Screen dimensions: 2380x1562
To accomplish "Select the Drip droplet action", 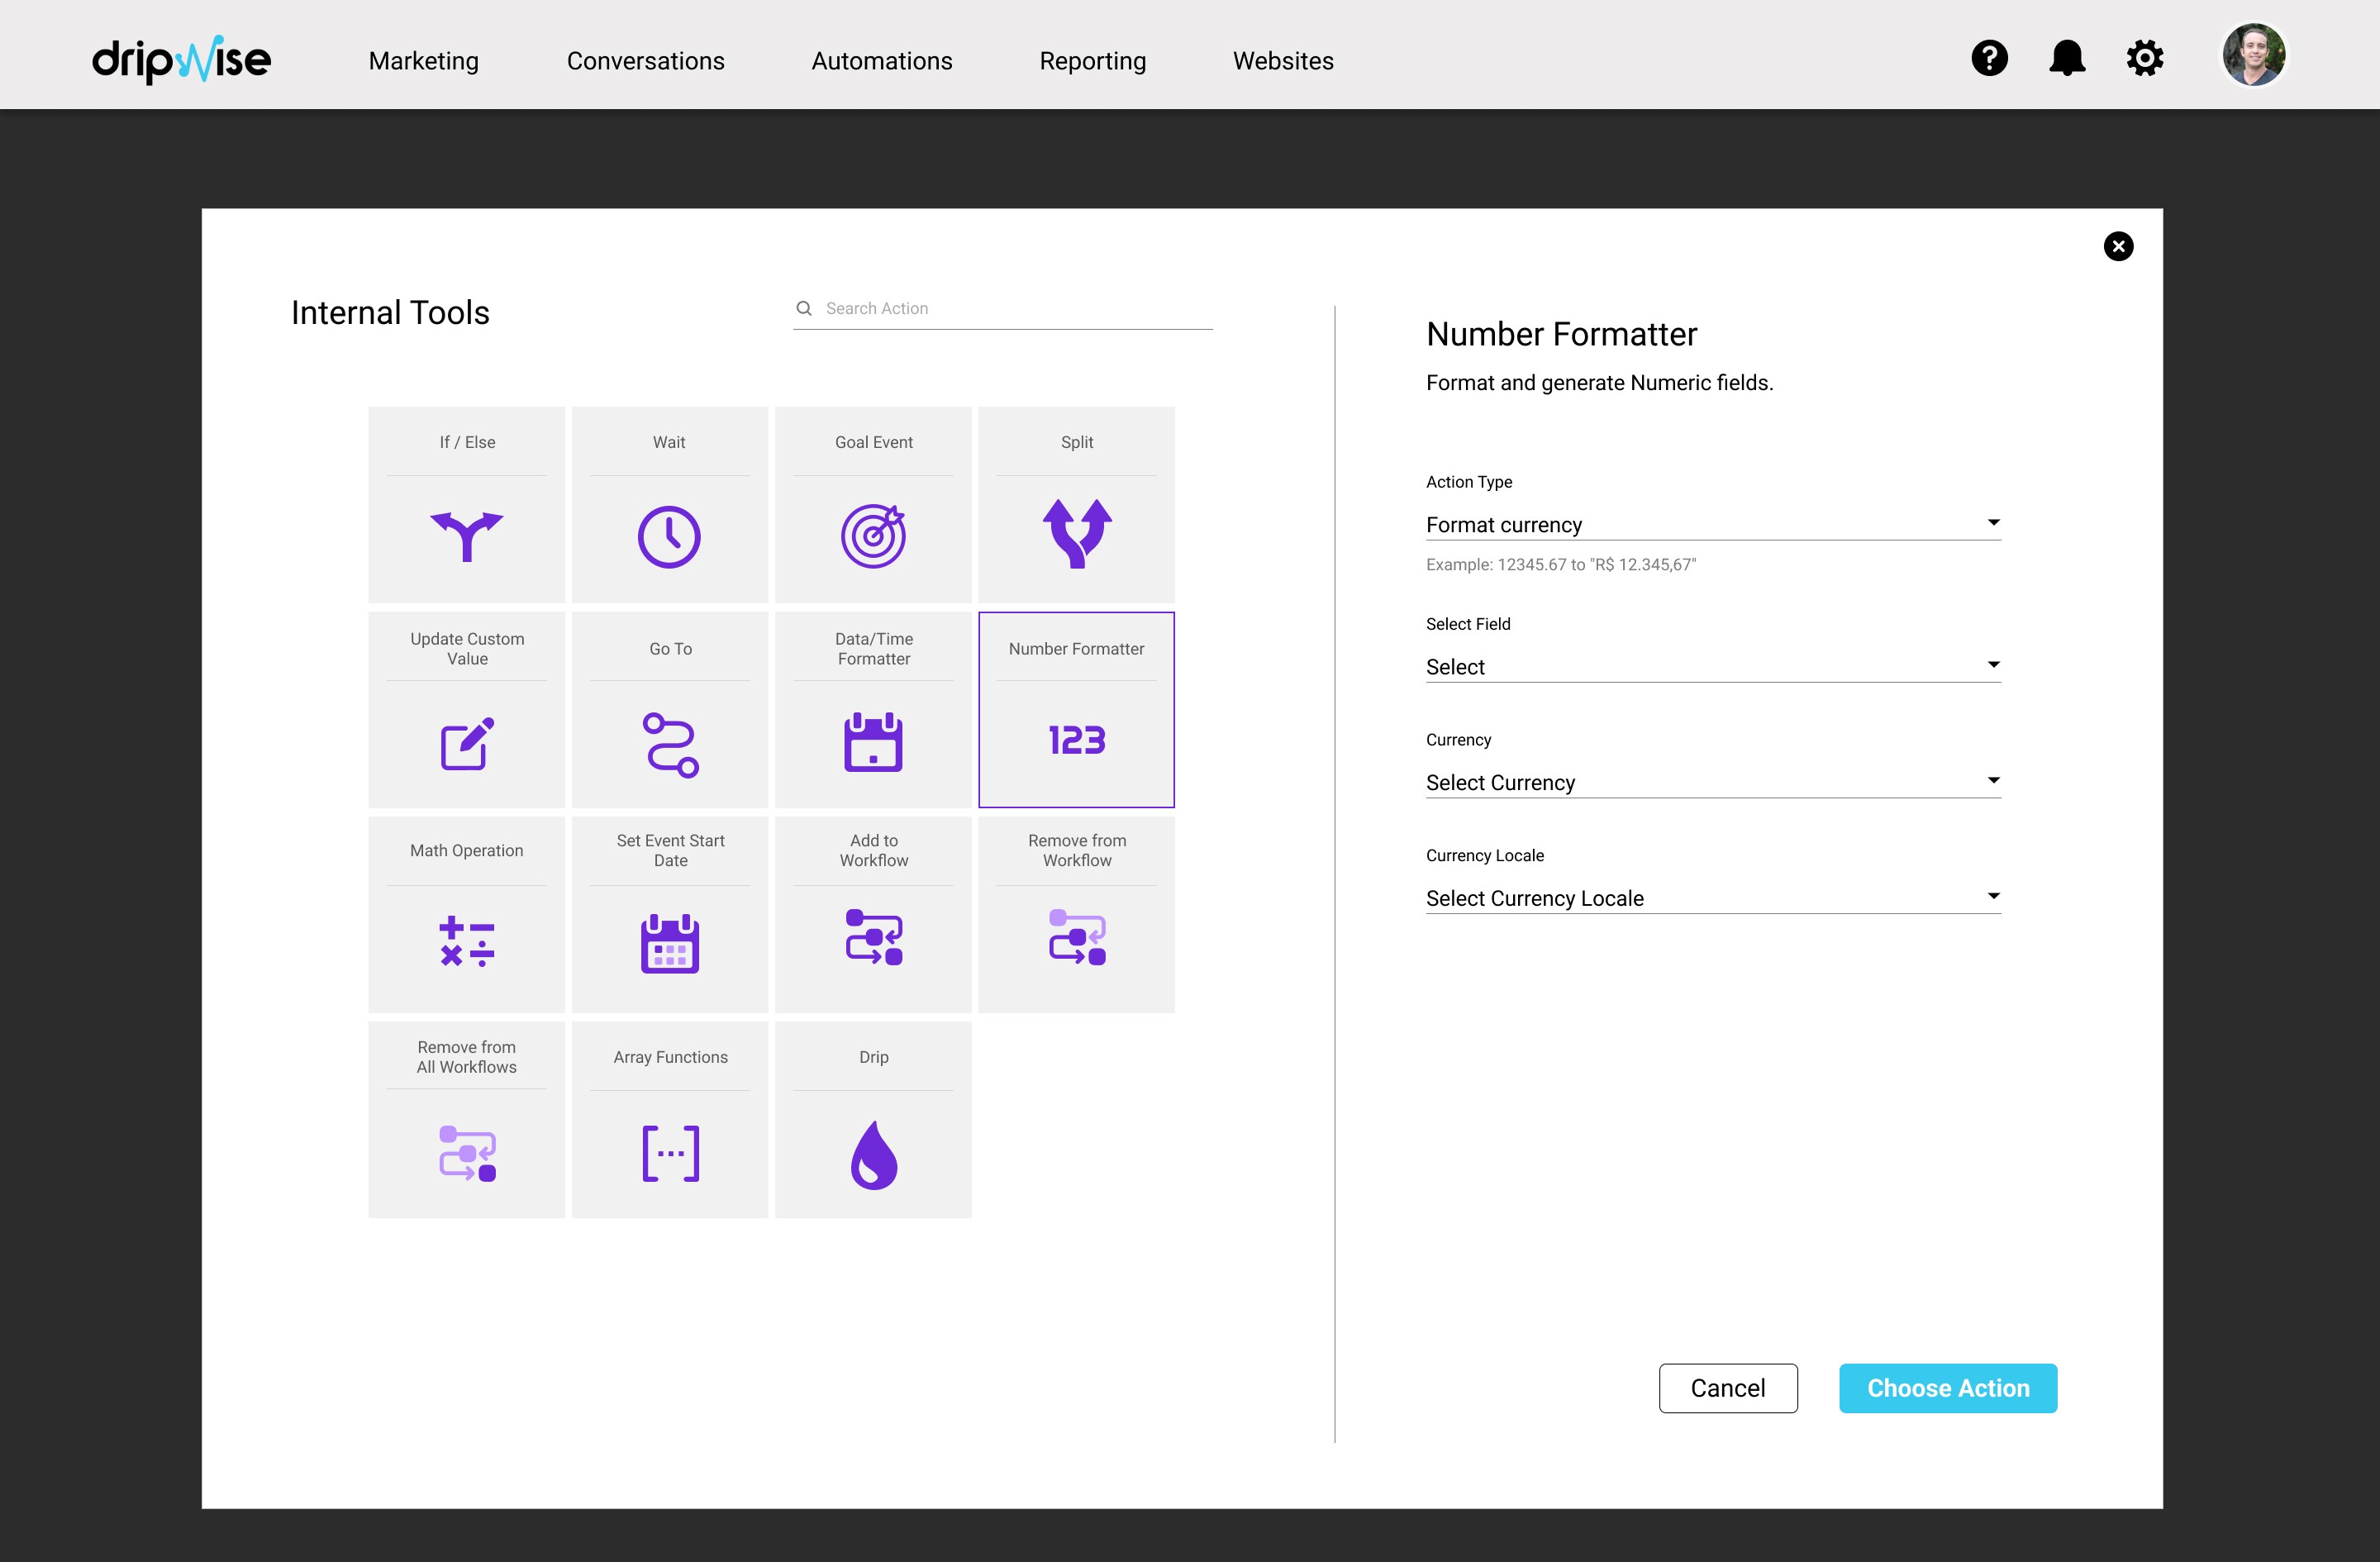I will click(873, 1153).
